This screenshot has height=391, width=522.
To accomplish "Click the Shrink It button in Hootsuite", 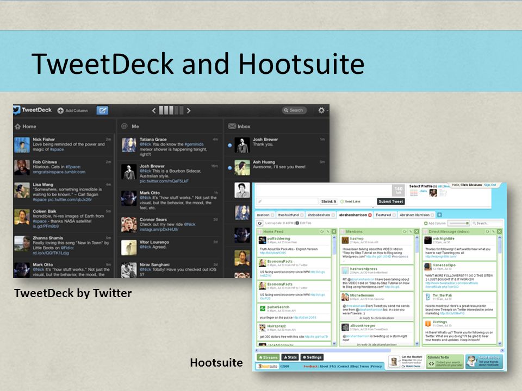I will click(x=328, y=201).
